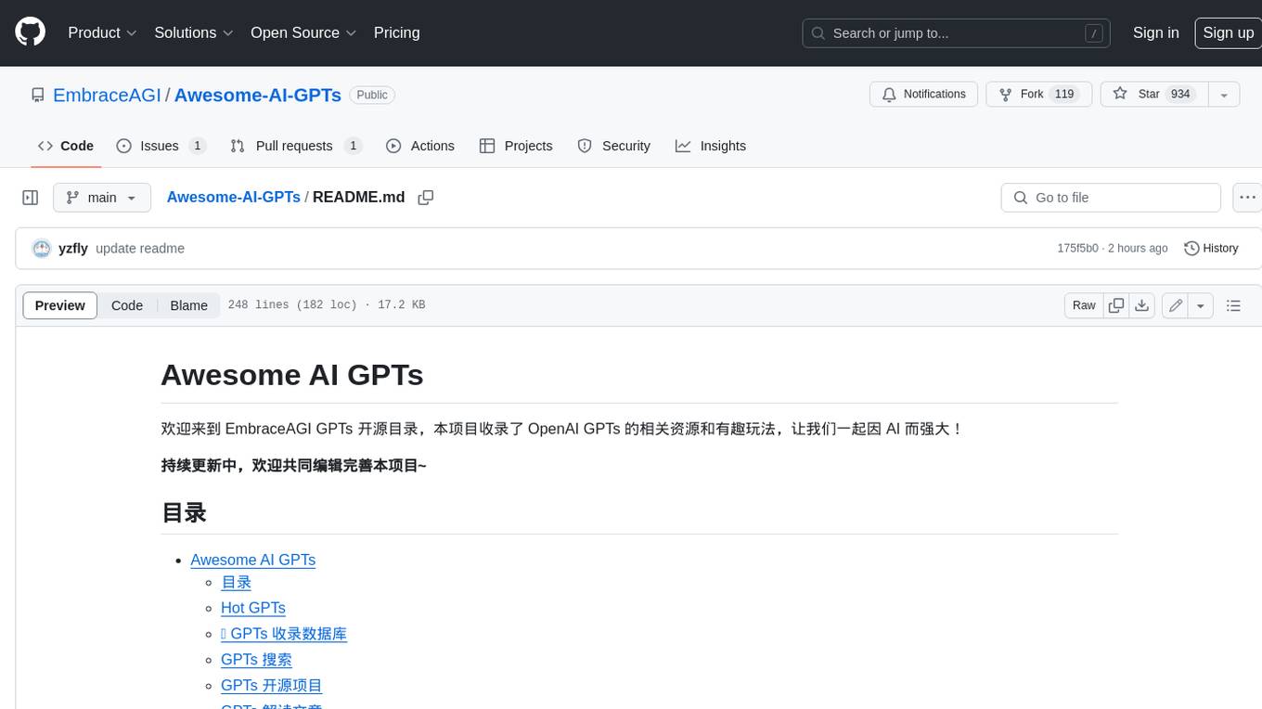
Task: Switch to the Code view toggle
Action: (x=127, y=305)
